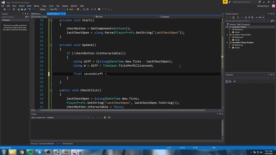Click the Solution Explorer search magnifier
Viewport: 276px width, 155px height.
272,21
